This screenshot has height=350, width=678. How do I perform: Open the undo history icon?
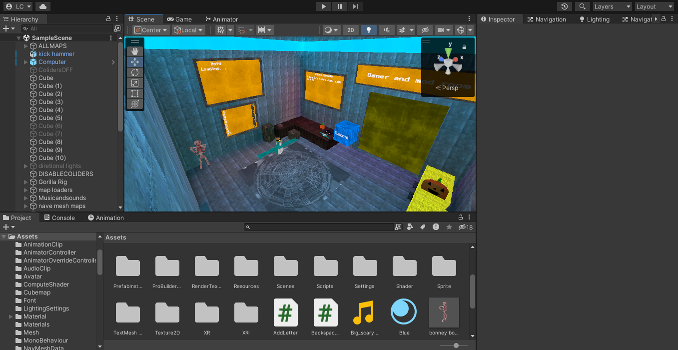[x=565, y=6]
